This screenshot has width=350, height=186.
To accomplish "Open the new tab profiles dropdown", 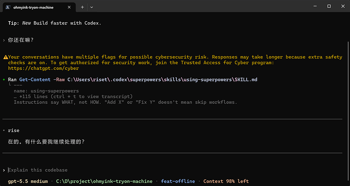I will pos(91,7).
